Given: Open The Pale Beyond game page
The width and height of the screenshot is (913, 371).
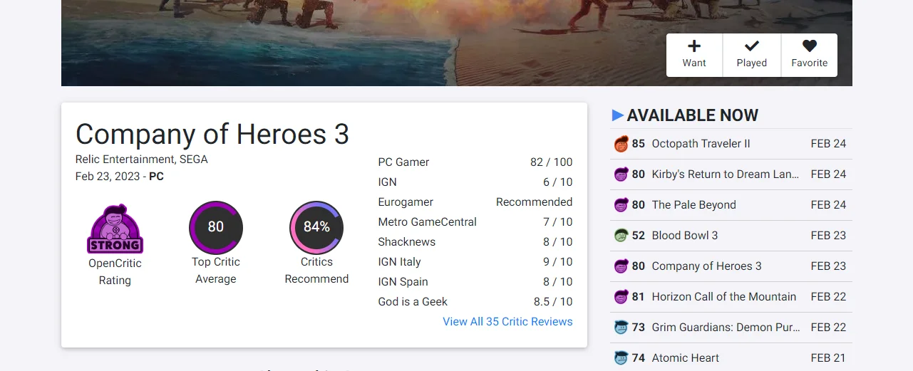Looking at the screenshot, I should 693,205.
